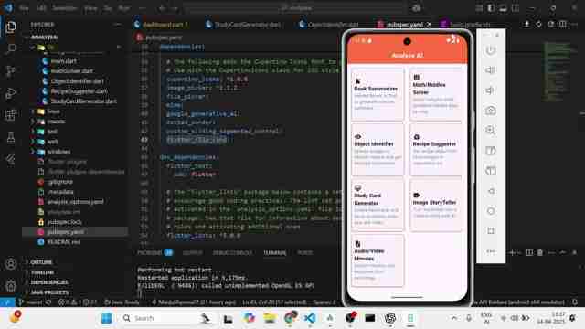Switch to dashboard.dart editor tab
Image resolution: width=585 pixels, height=329 pixels.
pyautogui.click(x=165, y=25)
